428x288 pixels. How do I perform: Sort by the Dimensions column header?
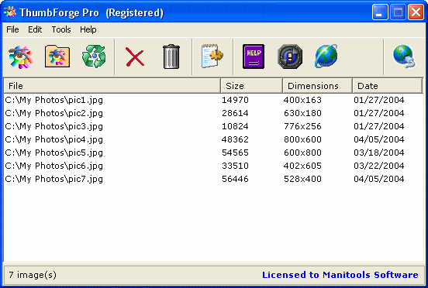tap(317, 86)
